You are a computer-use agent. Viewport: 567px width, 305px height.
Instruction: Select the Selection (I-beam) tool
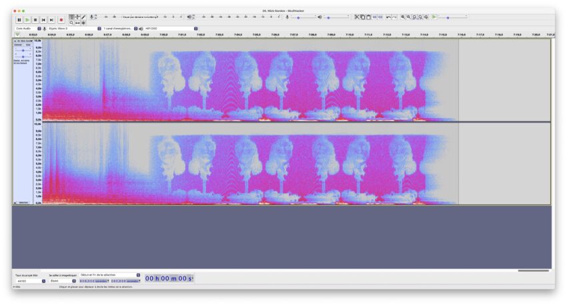[x=71, y=17]
